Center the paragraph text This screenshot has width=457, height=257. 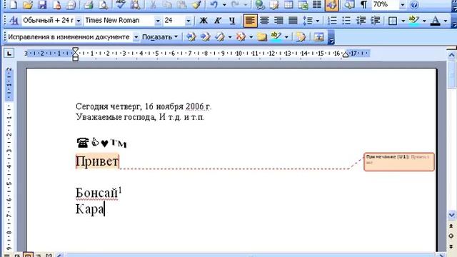tap(264, 21)
